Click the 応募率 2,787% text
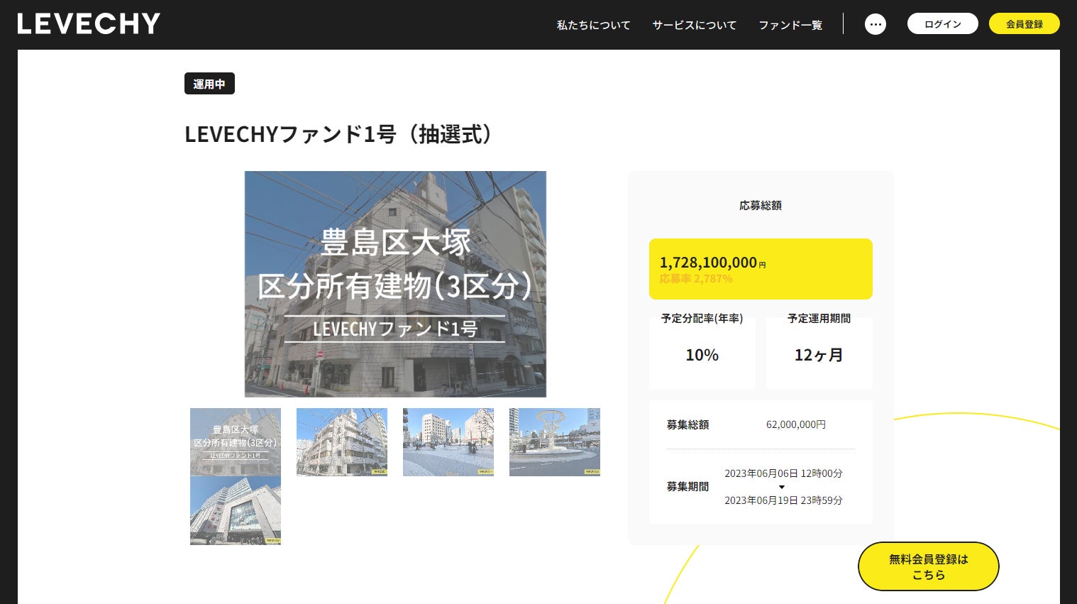 pos(696,279)
